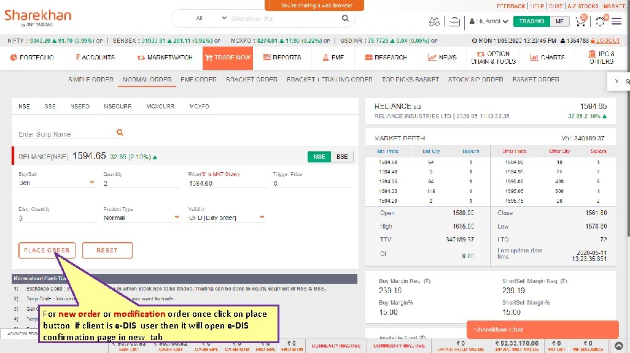Click the Feedback link
The width and height of the screenshot is (630, 353).
click(511, 6)
